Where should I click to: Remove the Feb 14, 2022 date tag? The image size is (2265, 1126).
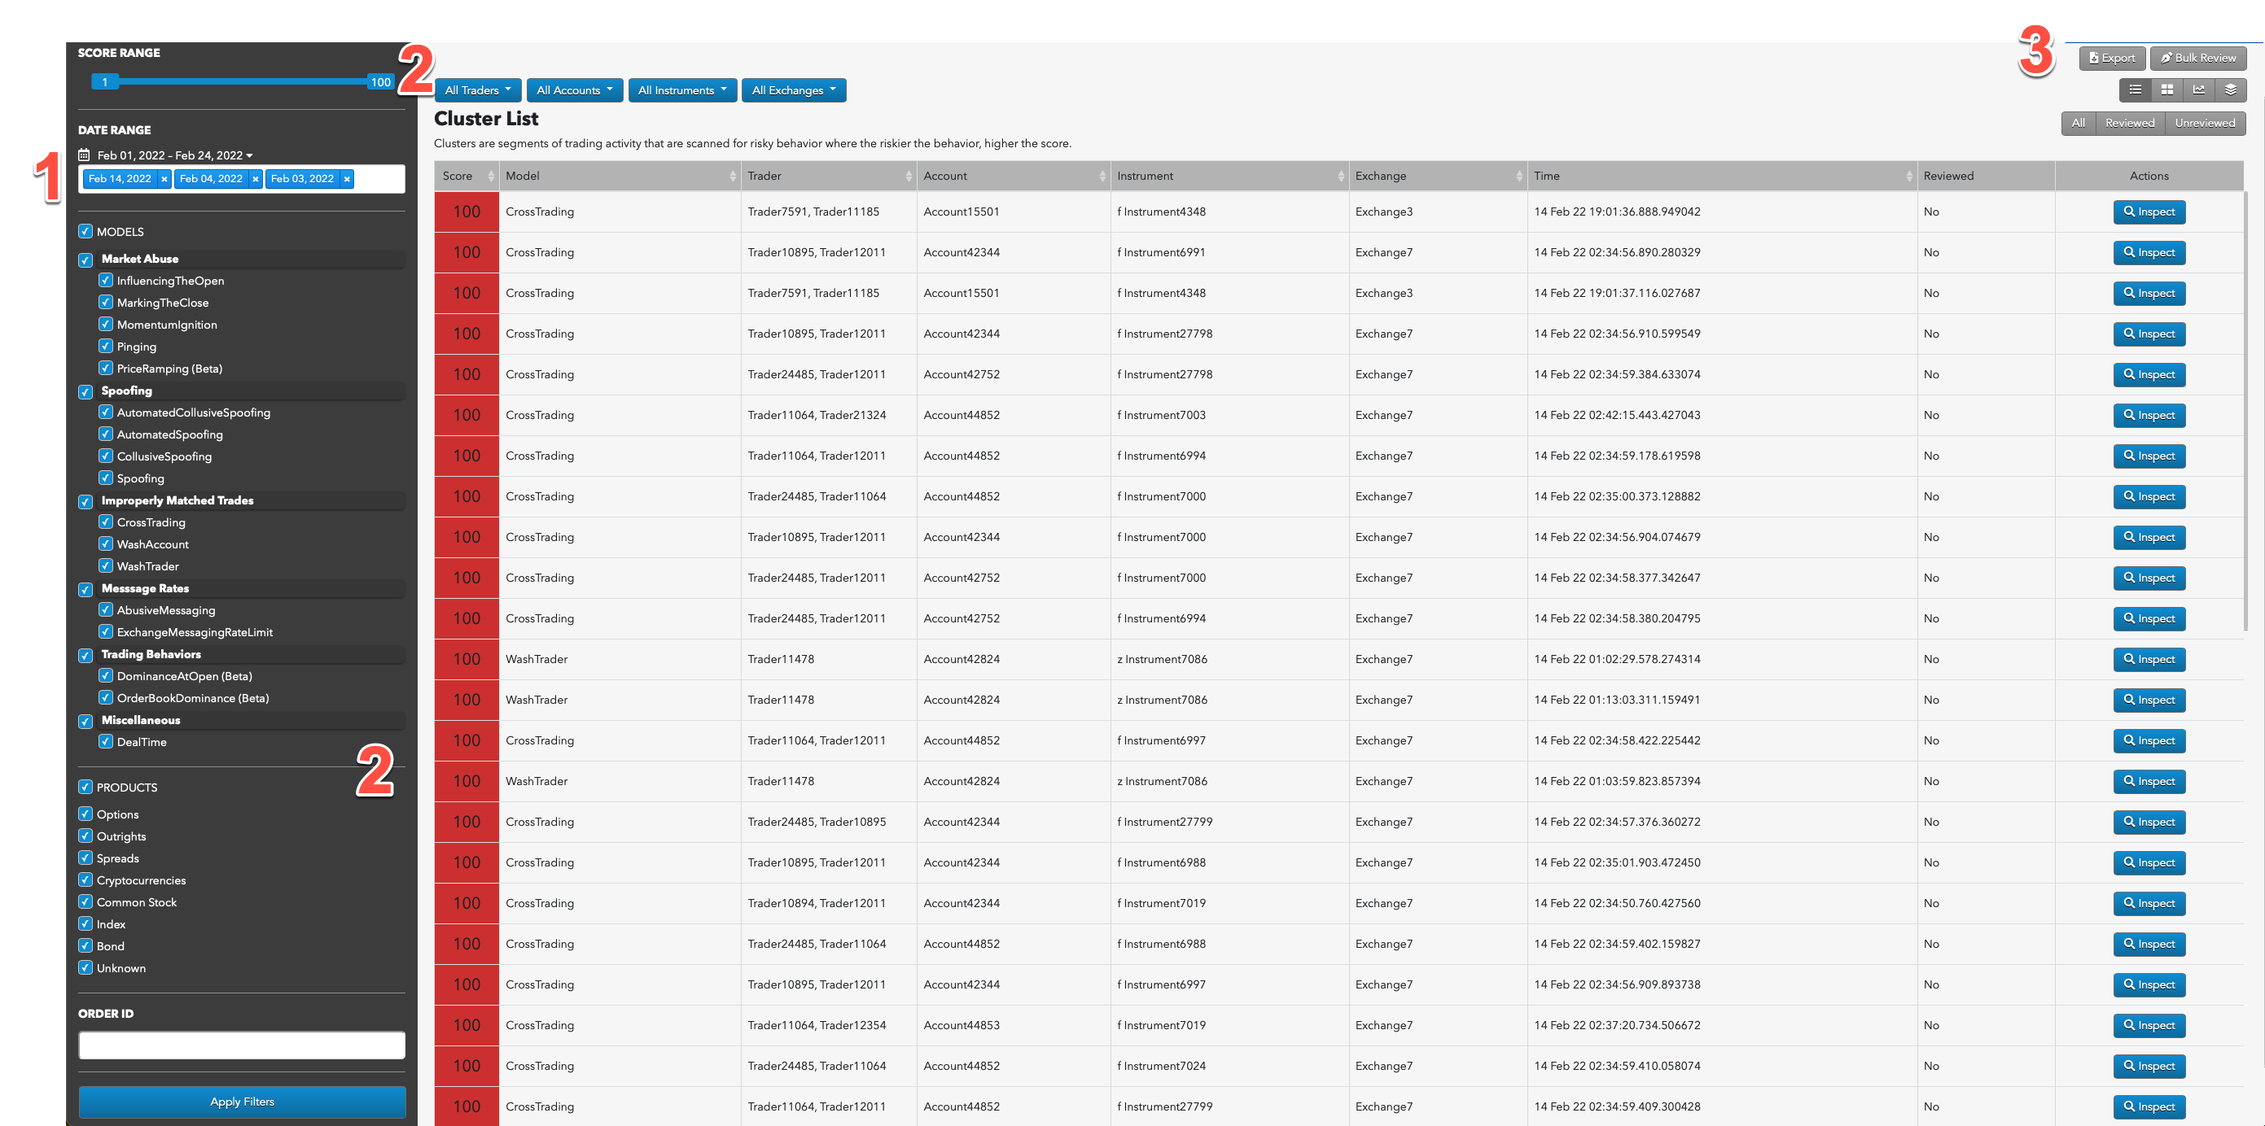164,179
